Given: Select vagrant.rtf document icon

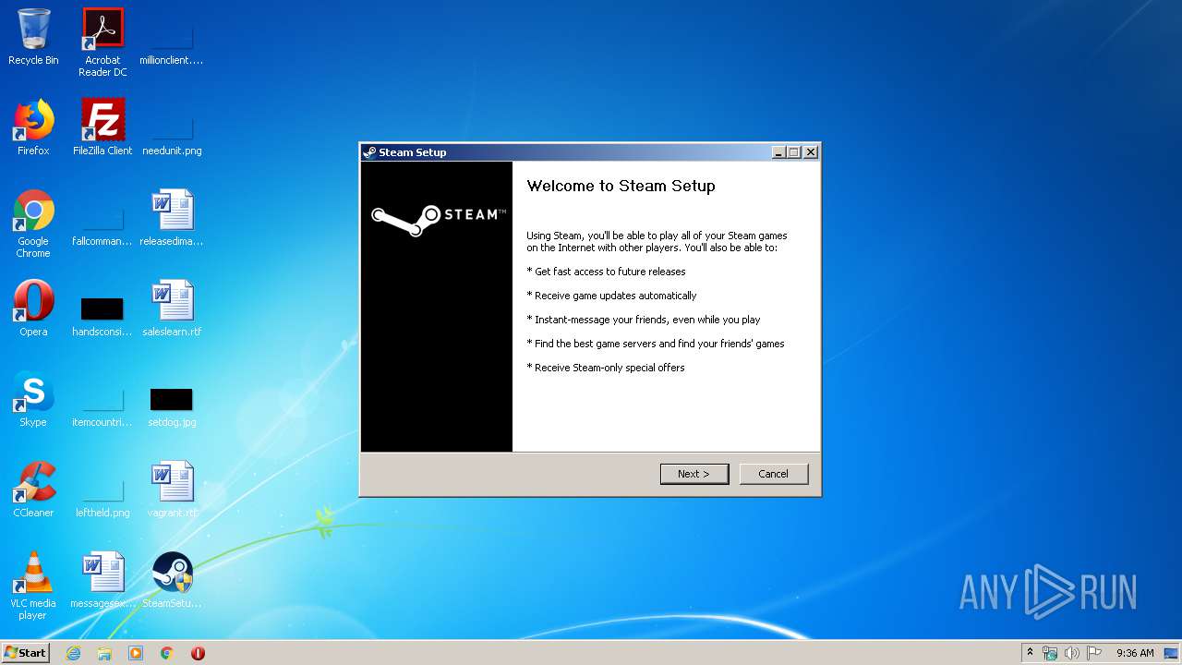Looking at the screenshot, I should click(x=172, y=490).
